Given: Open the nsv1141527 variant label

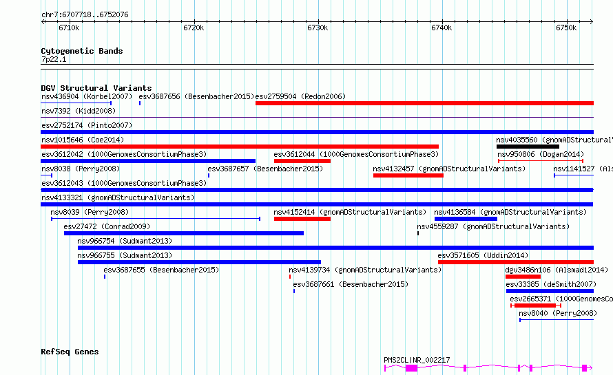Looking at the screenshot, I should click(583, 169).
